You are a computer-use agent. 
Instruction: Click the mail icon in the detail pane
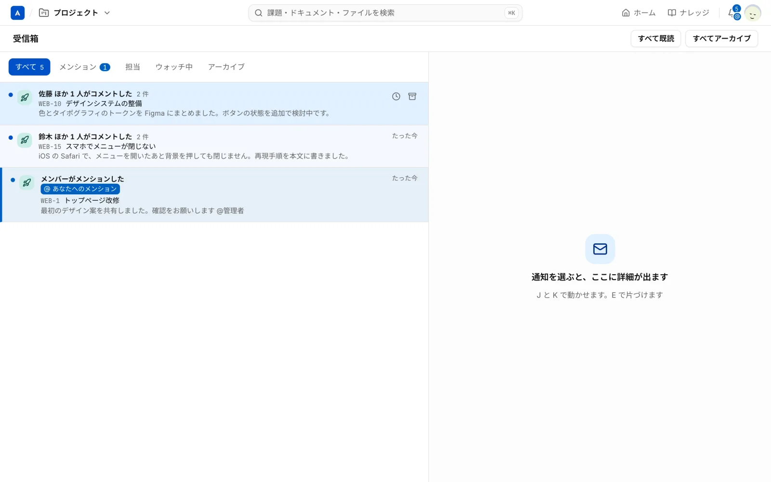pyautogui.click(x=600, y=249)
